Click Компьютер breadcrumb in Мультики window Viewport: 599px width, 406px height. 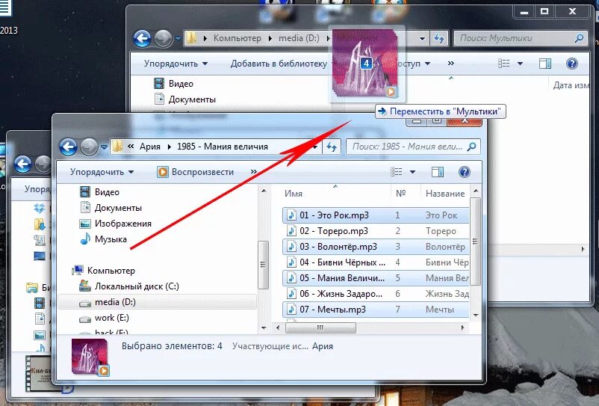click(x=237, y=38)
